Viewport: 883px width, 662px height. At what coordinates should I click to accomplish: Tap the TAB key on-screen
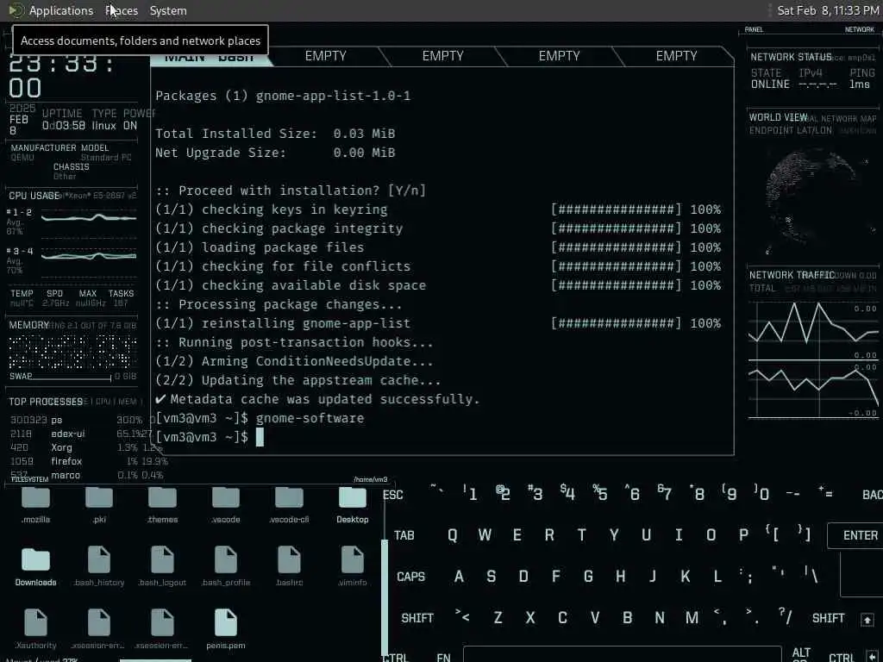[404, 535]
